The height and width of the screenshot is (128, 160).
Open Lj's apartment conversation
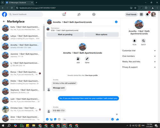click(21, 64)
